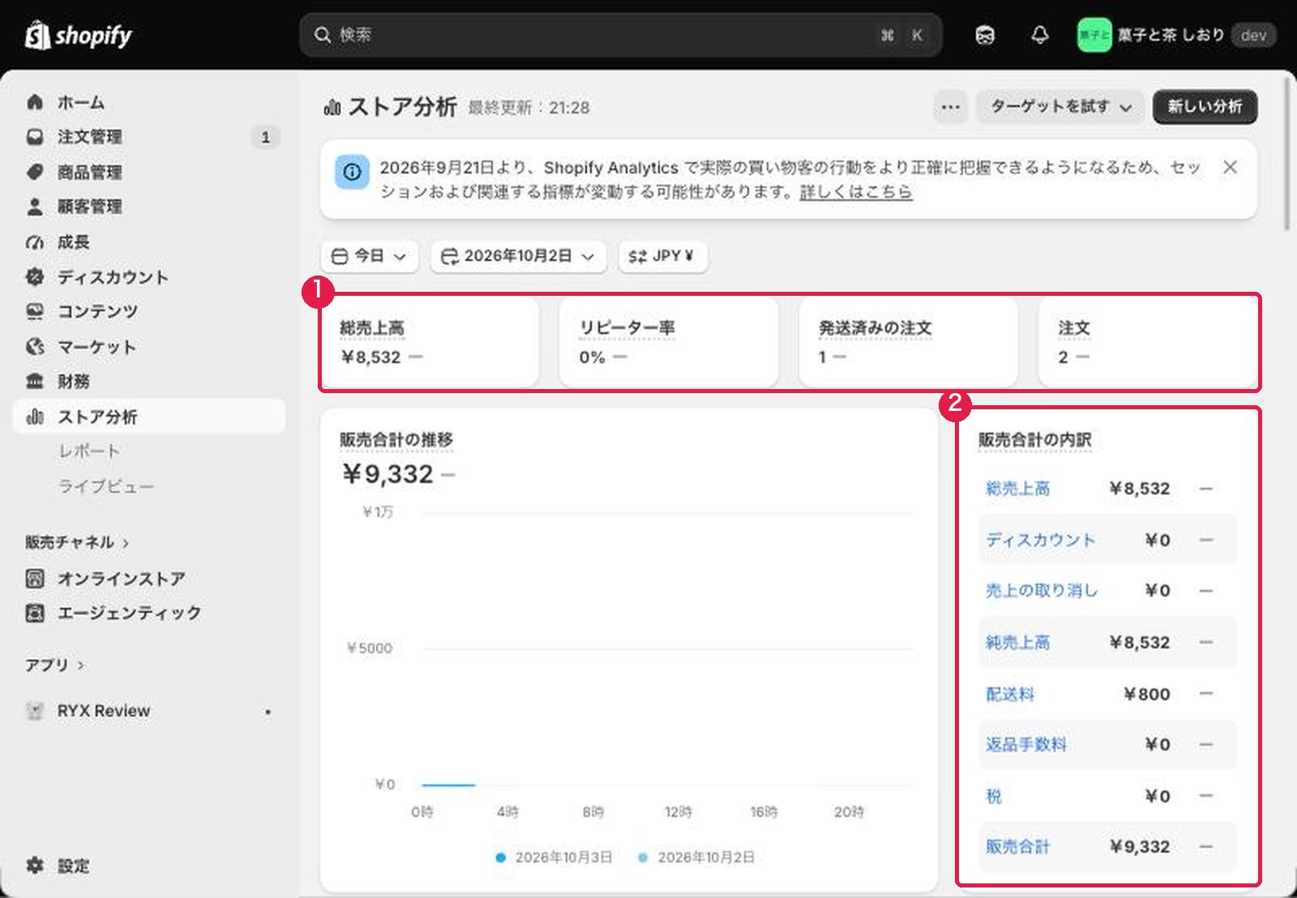Click the Shopify logo
Screen dimensions: 1297x898
click(78, 35)
